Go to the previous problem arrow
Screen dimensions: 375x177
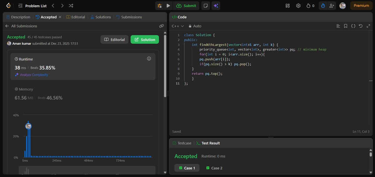(x=53, y=6)
